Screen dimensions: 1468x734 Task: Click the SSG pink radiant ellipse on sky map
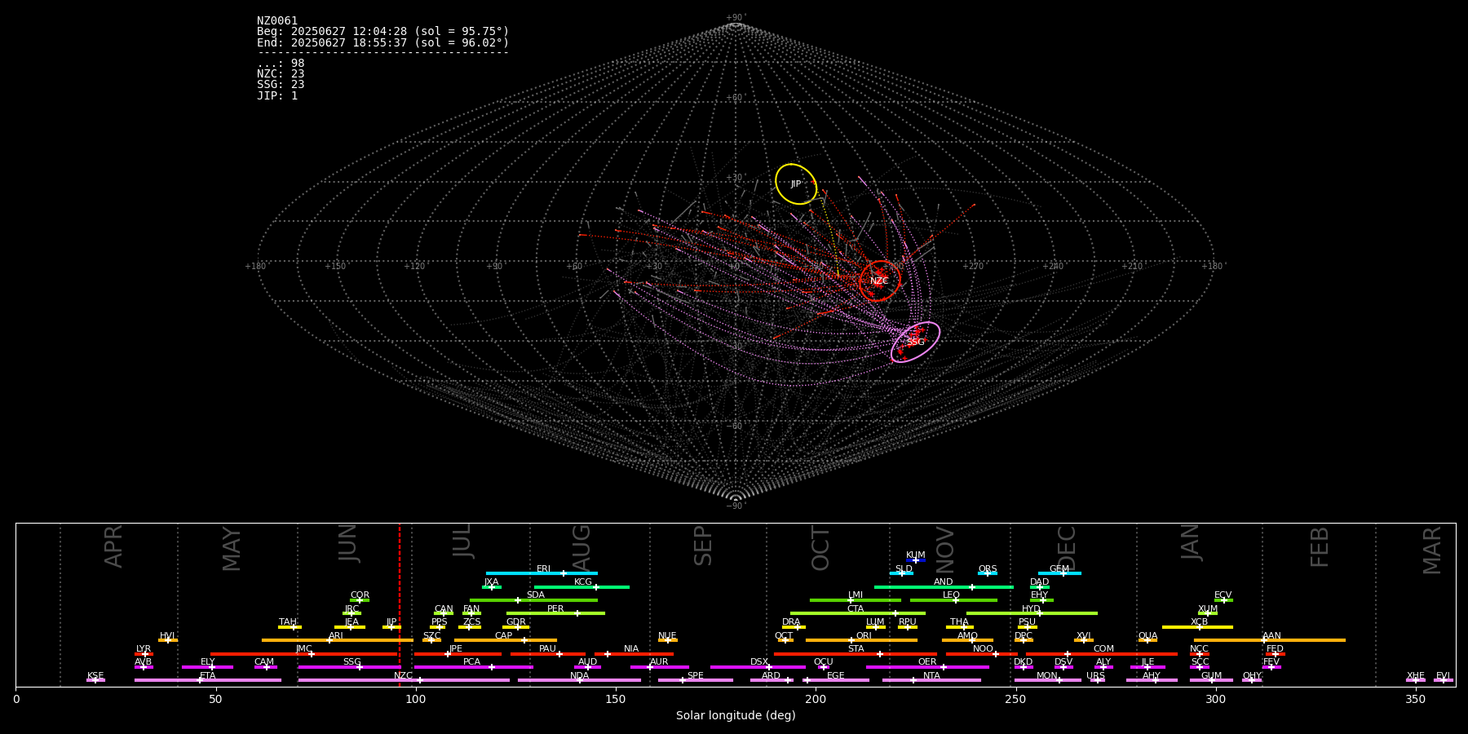[915, 342]
